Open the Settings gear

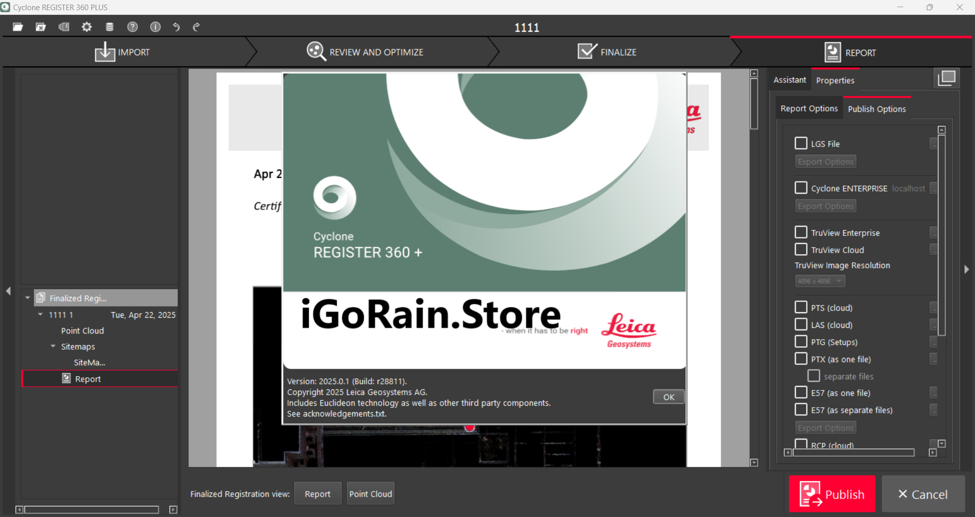point(87,27)
